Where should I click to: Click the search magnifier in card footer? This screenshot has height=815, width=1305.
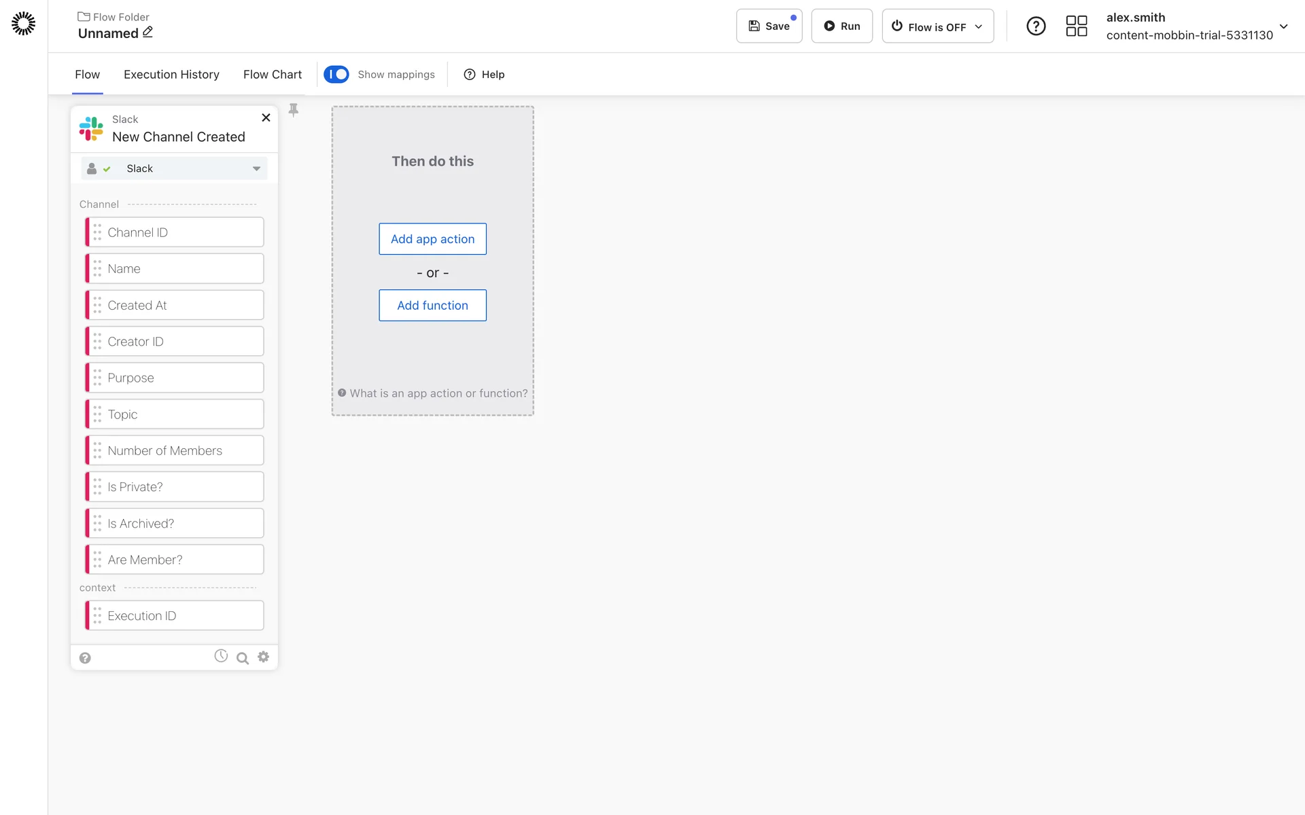coord(242,658)
